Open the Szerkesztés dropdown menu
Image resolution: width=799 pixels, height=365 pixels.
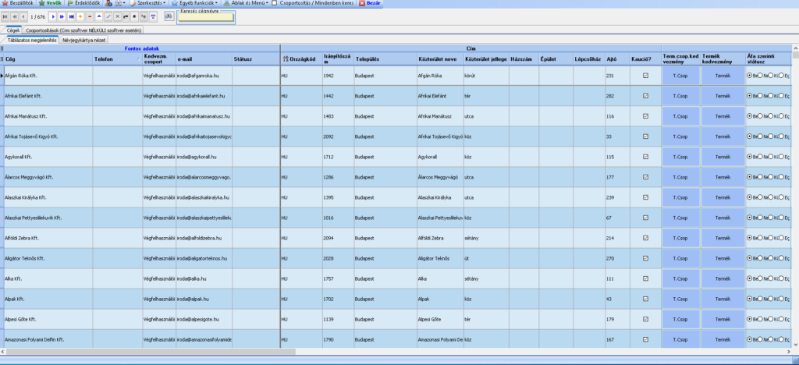click(147, 3)
